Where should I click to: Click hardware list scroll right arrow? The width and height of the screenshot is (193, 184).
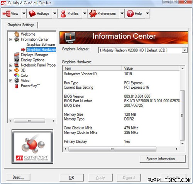177,149
